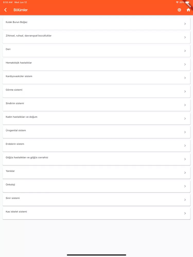The image size is (193, 257).
Task: Open Kadın hastalıkları ve doğum
Action: [x=97, y=118]
